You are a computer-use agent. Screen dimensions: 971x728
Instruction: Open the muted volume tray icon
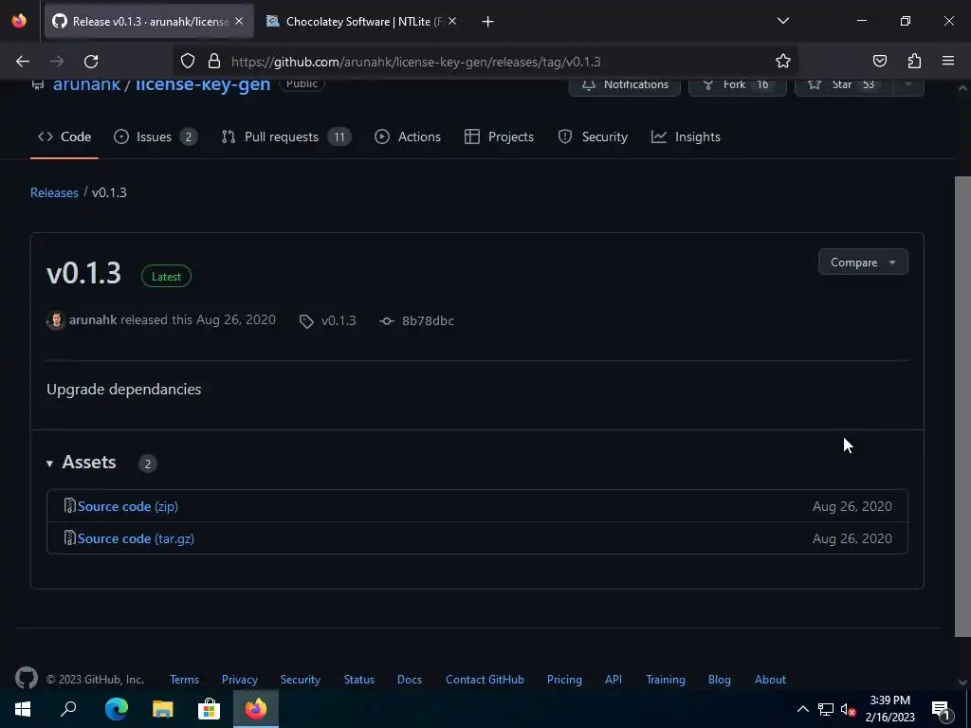[x=849, y=710]
